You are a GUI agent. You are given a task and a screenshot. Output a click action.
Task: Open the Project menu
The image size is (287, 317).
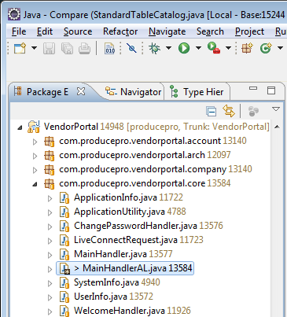coord(249,31)
